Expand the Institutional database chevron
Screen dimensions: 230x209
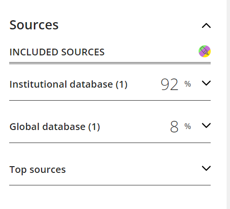click(206, 83)
